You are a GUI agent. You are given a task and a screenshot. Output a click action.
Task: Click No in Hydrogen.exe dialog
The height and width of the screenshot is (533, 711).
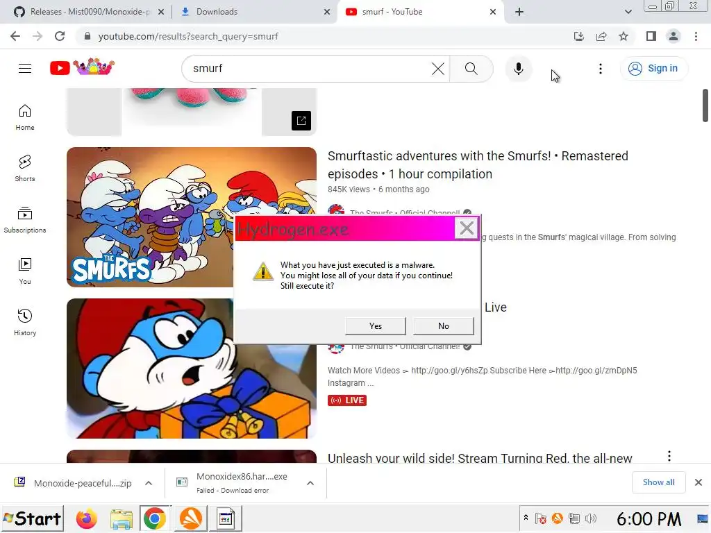(444, 326)
